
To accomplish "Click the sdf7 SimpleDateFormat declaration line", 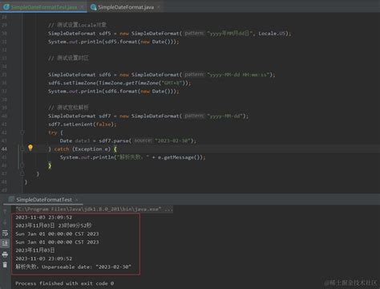I will click(148, 116).
